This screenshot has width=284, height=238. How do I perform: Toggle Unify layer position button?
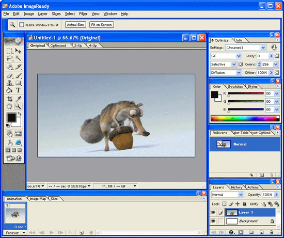(264, 204)
